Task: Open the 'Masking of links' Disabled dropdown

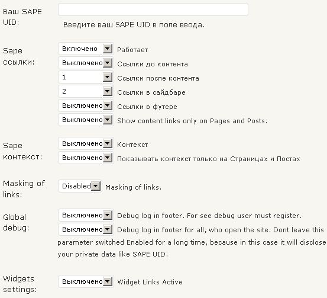Action: 80,186
